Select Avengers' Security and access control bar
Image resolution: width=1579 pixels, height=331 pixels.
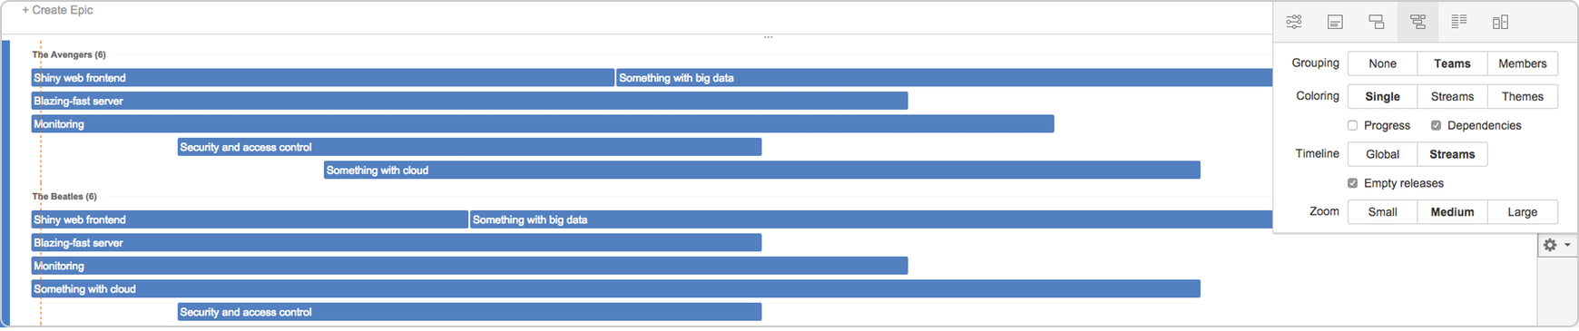469,147
